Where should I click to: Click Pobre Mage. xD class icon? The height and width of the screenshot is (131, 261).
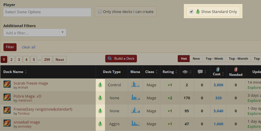(7, 97)
